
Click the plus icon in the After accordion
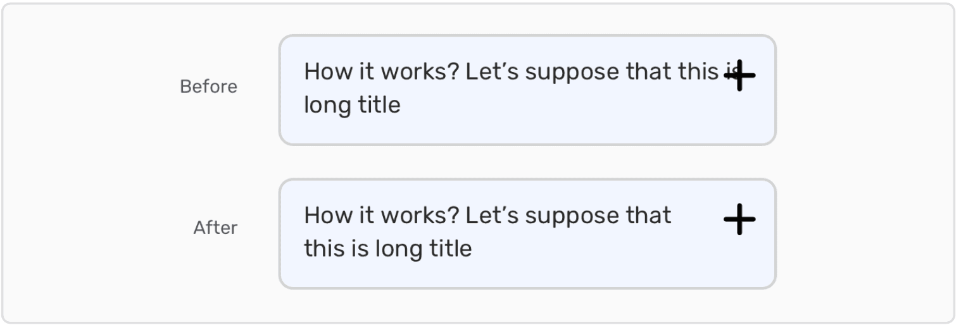[x=739, y=219]
